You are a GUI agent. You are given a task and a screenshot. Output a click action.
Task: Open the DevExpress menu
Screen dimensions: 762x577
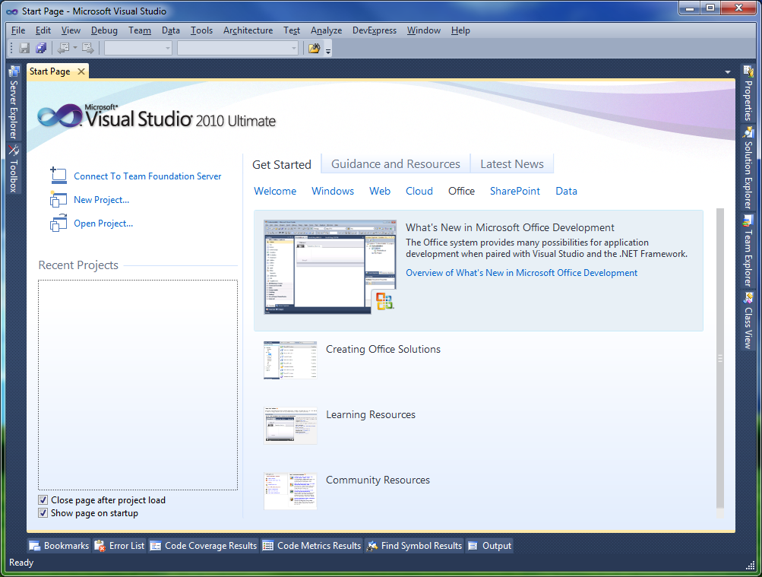375,30
